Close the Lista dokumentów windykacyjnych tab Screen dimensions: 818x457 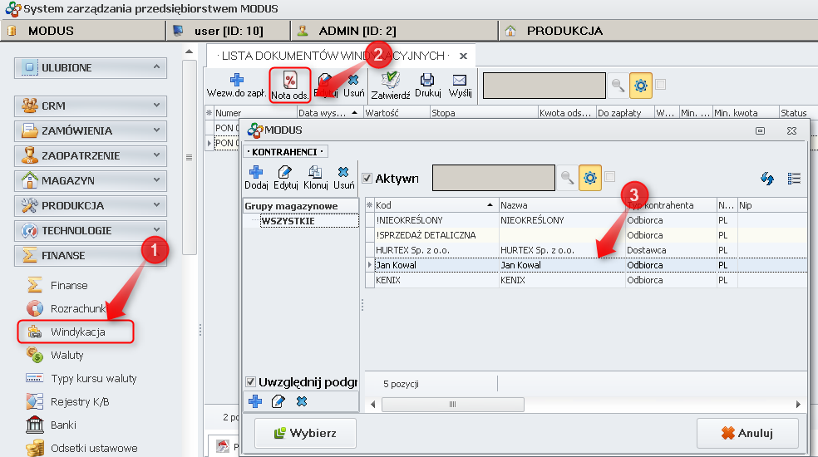(463, 56)
